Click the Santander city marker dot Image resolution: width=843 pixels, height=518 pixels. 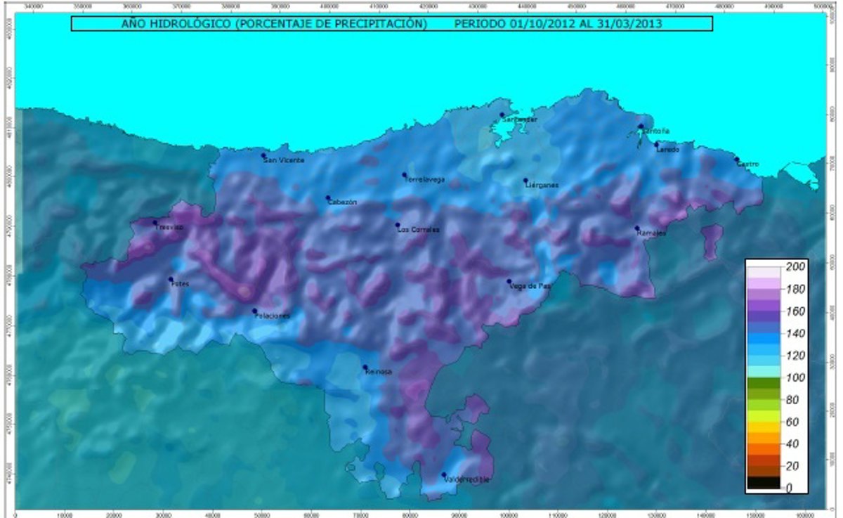click(502, 115)
